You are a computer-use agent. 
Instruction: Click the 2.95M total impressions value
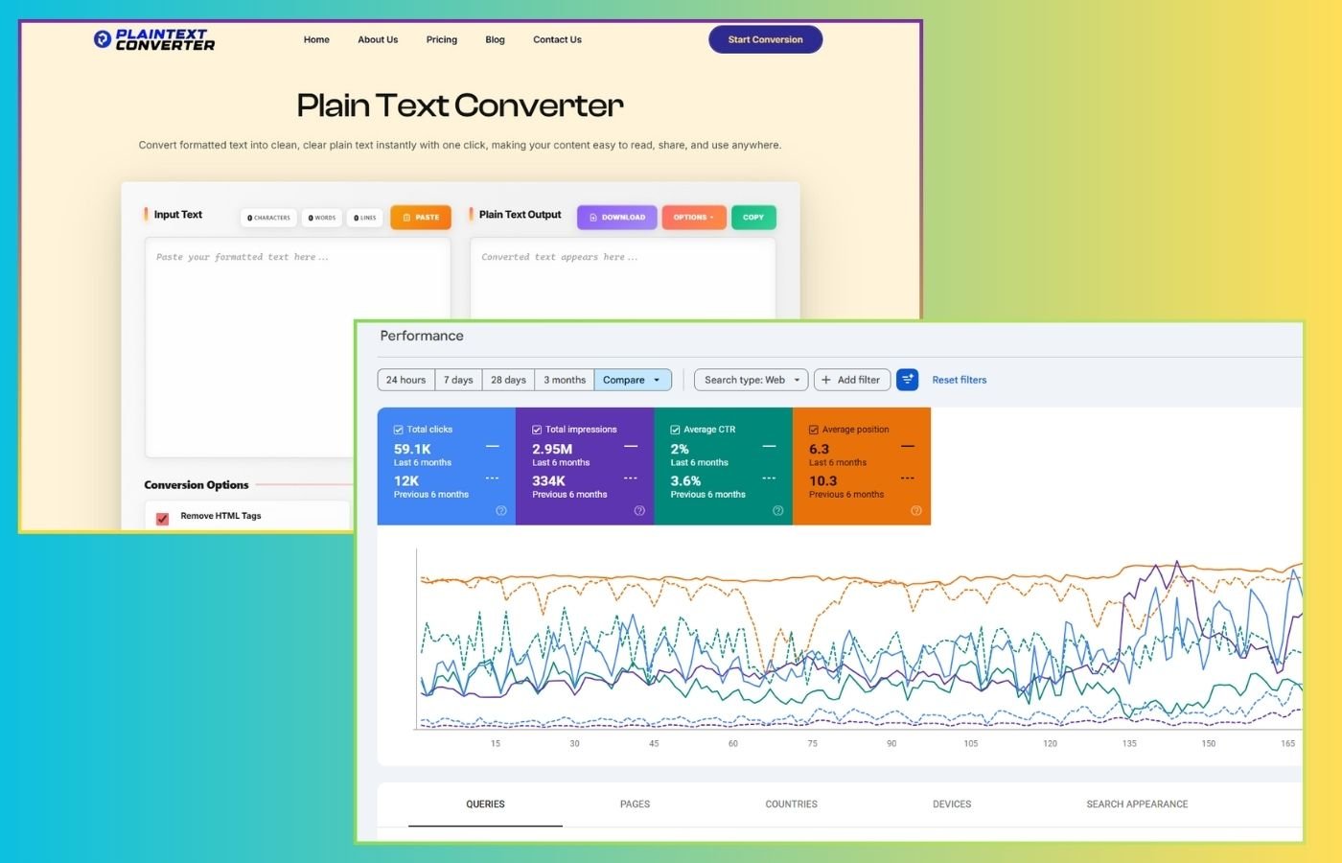552,449
